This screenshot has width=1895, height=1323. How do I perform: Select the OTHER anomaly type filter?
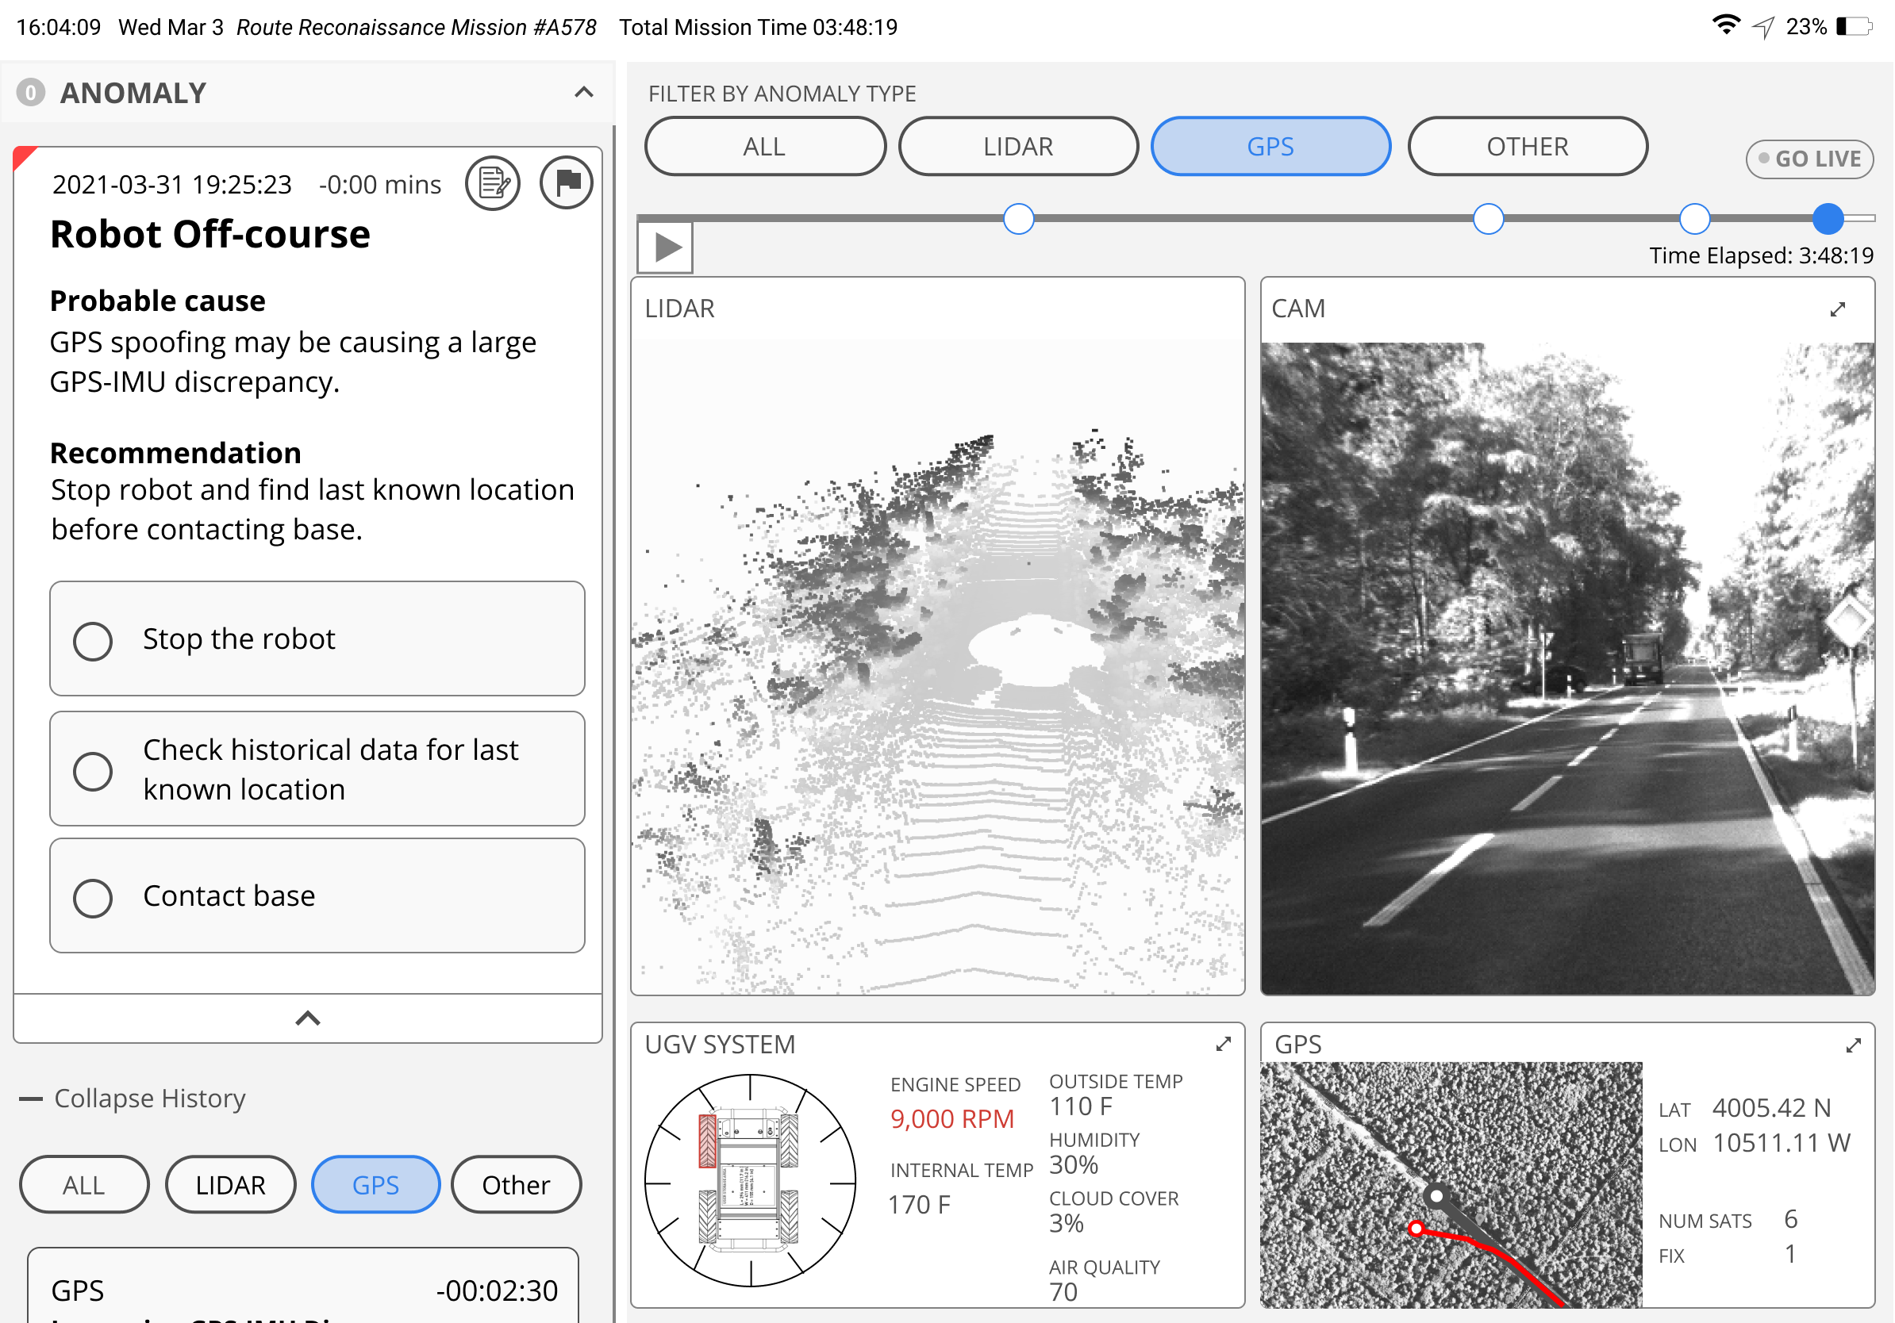point(1528,147)
